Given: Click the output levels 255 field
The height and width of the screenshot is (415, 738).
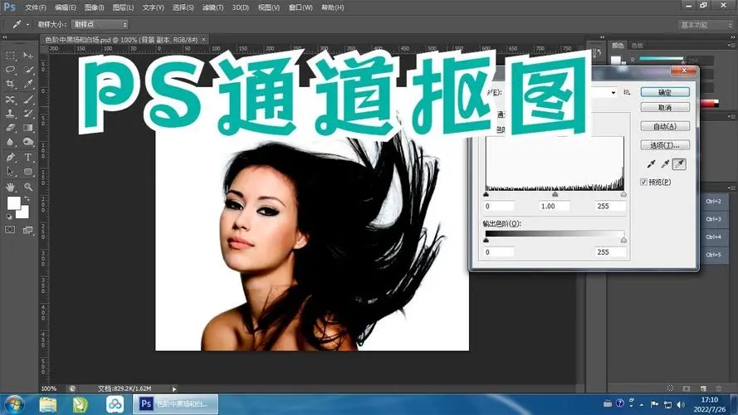Looking at the screenshot, I should coord(603,252).
